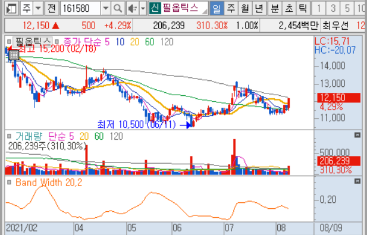Click the 310.30% volume ratio in quote bar
Screen dimensions: 367x235
click(x=212, y=25)
